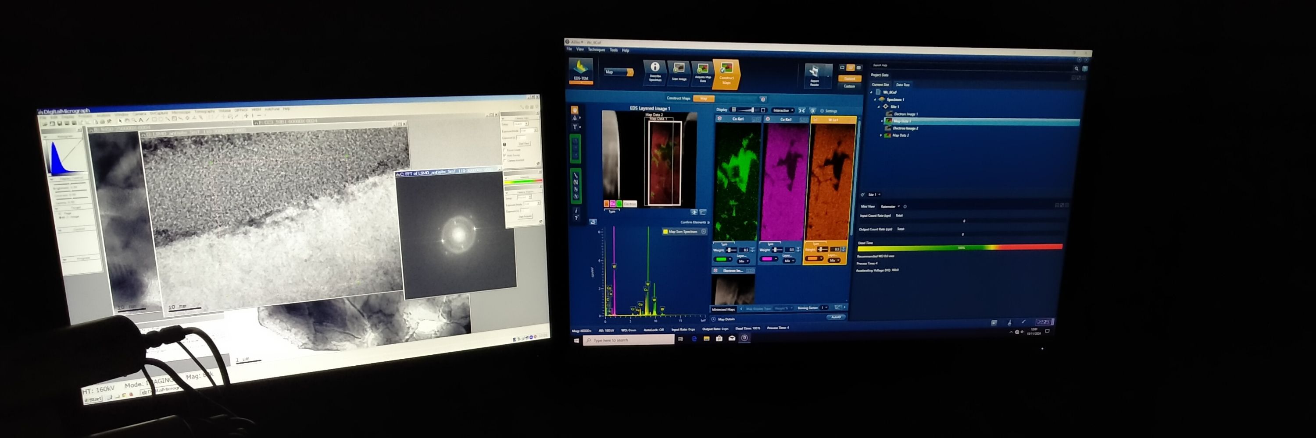1316x438 pixels.
Task: Select the text 'A' tool in DigitalMicrograph toolbar
Action: pos(141,120)
